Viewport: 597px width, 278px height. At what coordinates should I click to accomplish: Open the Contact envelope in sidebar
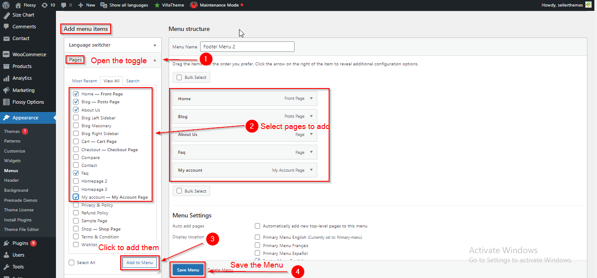pyautogui.click(x=6, y=38)
